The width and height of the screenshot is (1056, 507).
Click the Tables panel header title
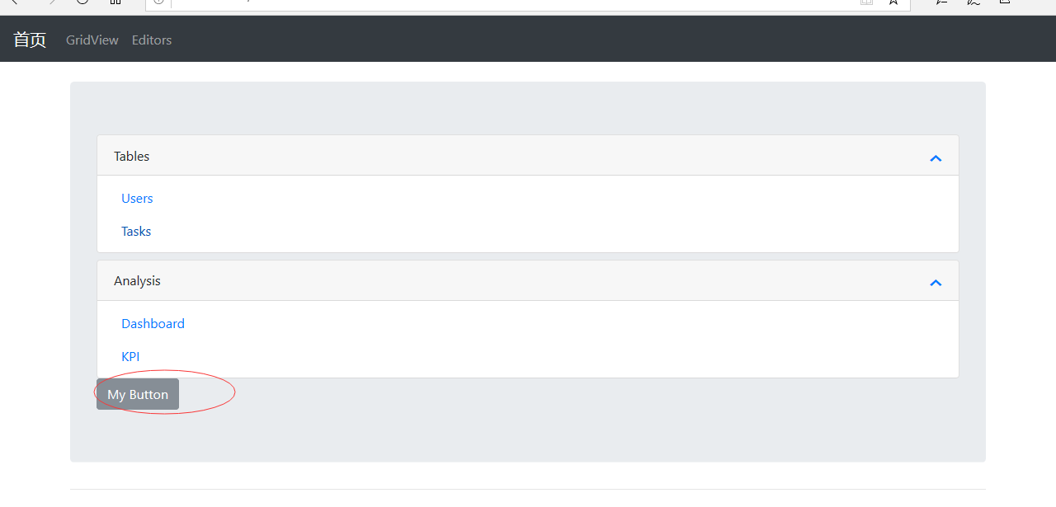coord(132,156)
